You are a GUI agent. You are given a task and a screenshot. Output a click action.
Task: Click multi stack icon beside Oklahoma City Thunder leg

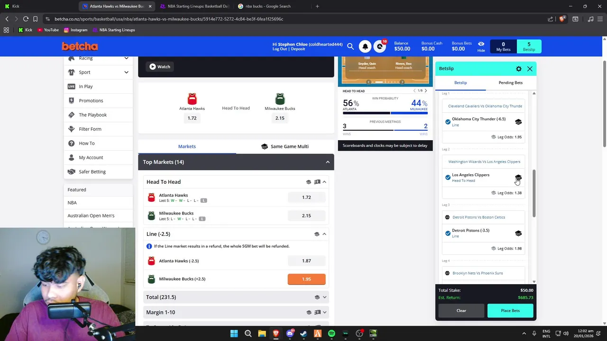518,122
